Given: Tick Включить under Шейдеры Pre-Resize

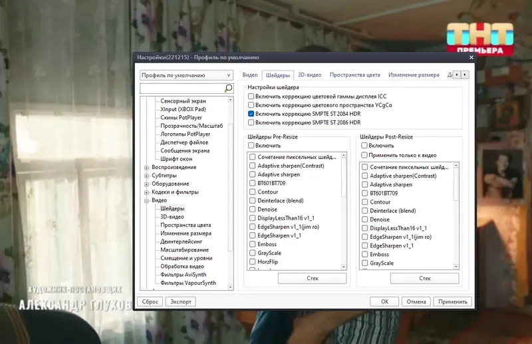Looking at the screenshot, I should (x=251, y=146).
